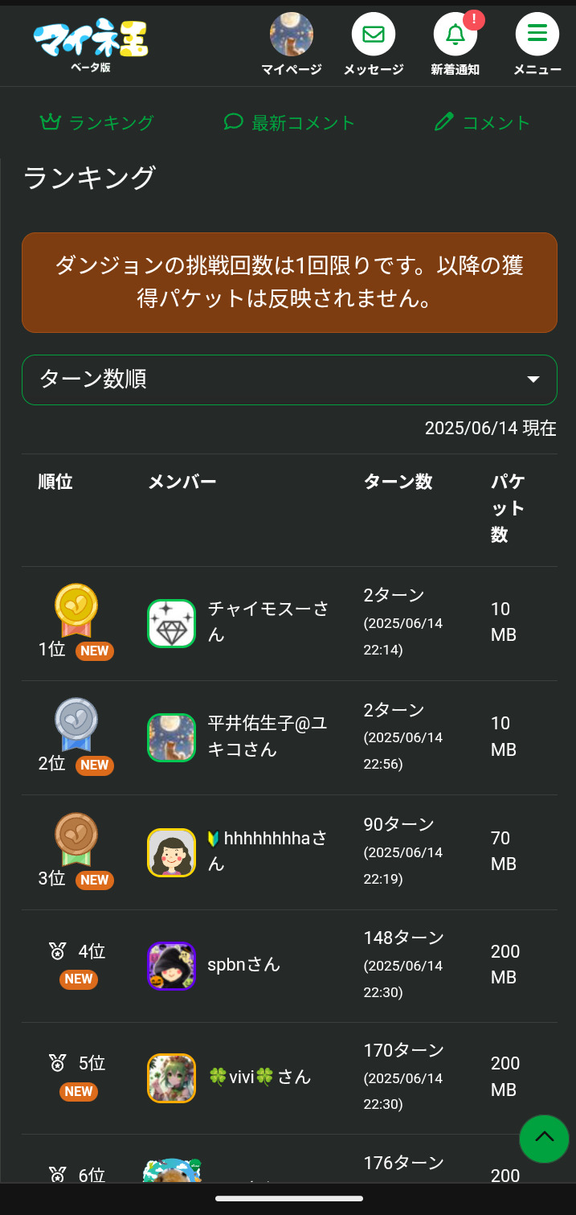The height and width of the screenshot is (1215, 576).
Task: Click the silver medal icon for 2位
Action: click(76, 724)
